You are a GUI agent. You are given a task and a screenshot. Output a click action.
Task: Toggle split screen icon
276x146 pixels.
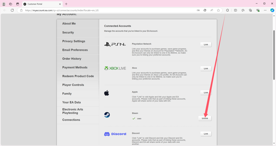click(x=236, y=10)
